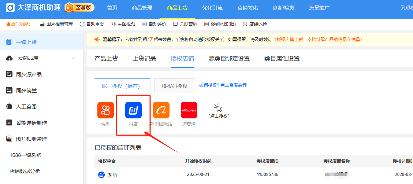Screen dimensions: 413x184
Task: Select 人工鉴图 in the left sidebar
Action: click(26, 107)
